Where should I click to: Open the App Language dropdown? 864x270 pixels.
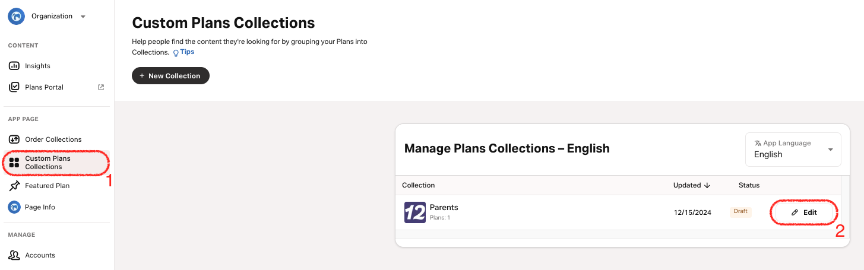793,150
